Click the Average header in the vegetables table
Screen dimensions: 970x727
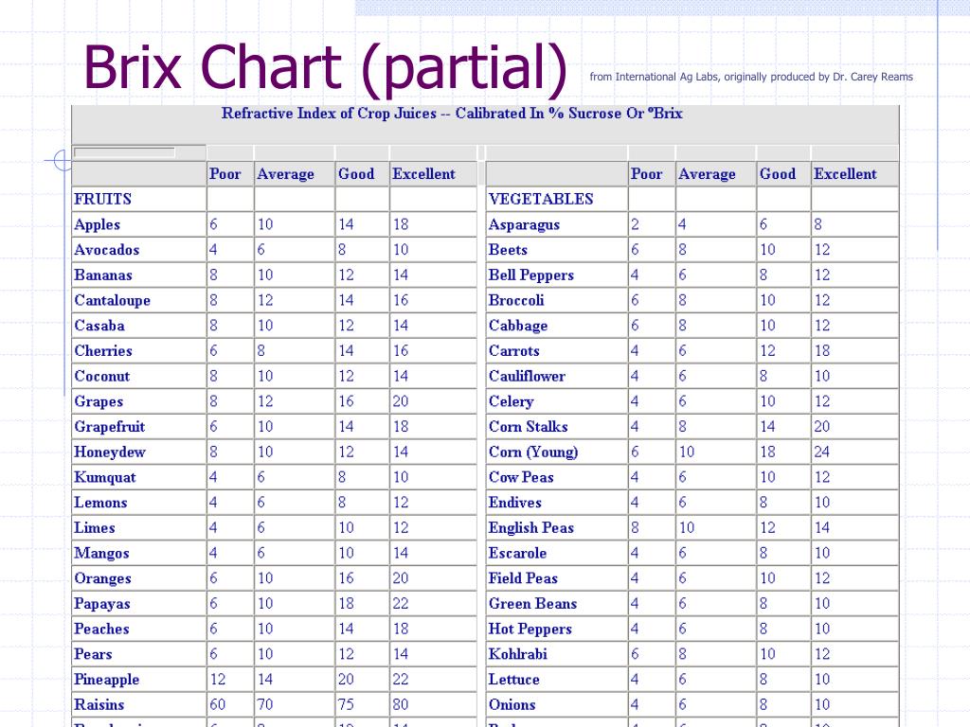pos(707,174)
